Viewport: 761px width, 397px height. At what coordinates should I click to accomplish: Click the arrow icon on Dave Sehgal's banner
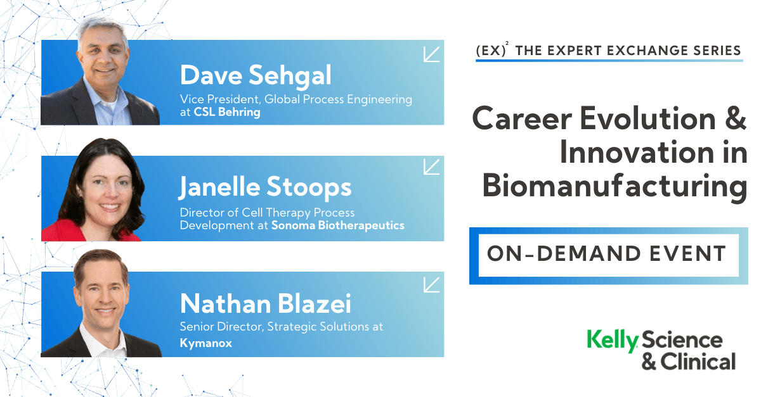point(431,54)
